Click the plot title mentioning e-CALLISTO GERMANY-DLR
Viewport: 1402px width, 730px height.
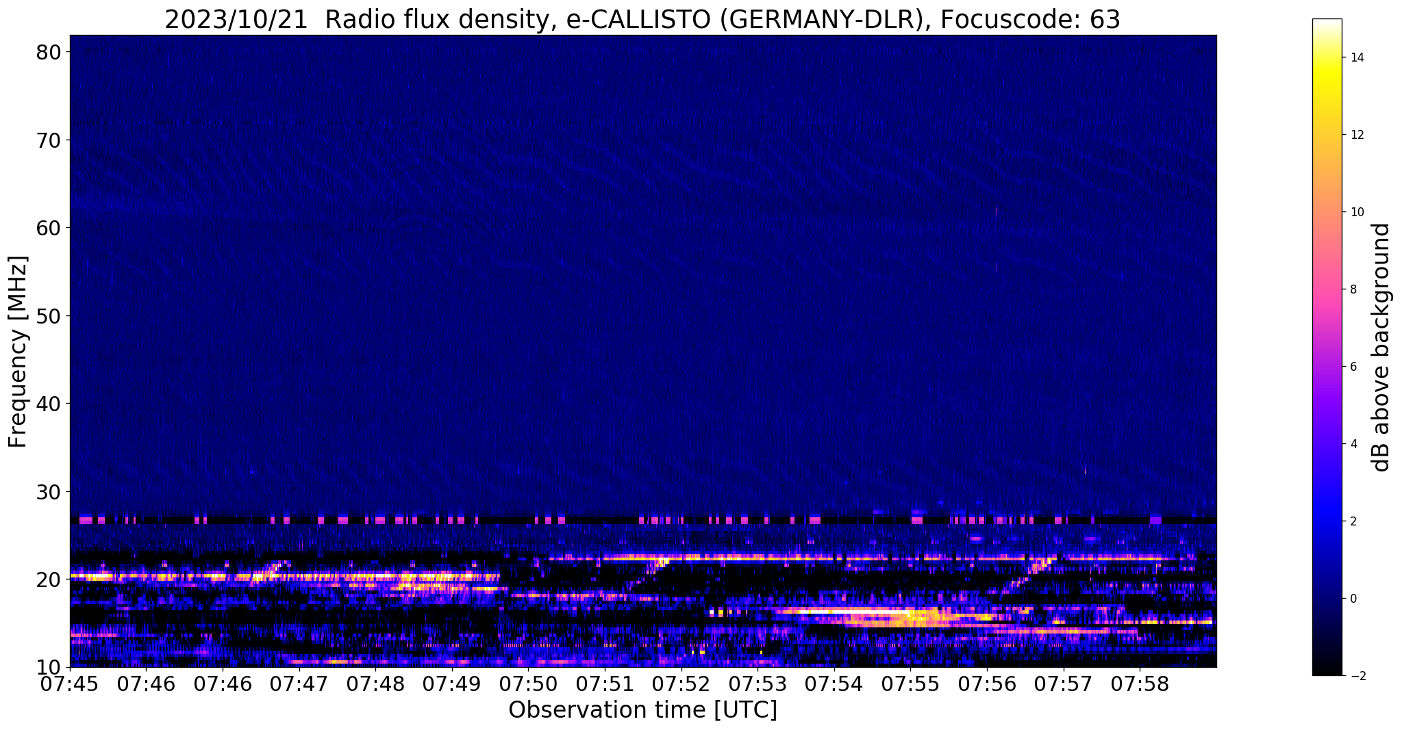tap(642, 19)
